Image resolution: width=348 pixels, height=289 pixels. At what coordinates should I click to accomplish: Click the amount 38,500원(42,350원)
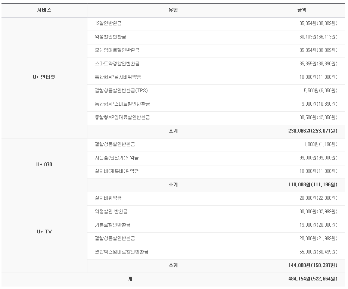point(318,117)
